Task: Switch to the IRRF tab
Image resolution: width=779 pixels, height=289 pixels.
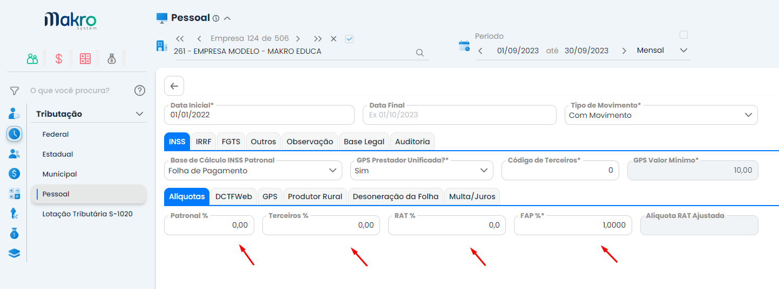Action: coord(204,142)
